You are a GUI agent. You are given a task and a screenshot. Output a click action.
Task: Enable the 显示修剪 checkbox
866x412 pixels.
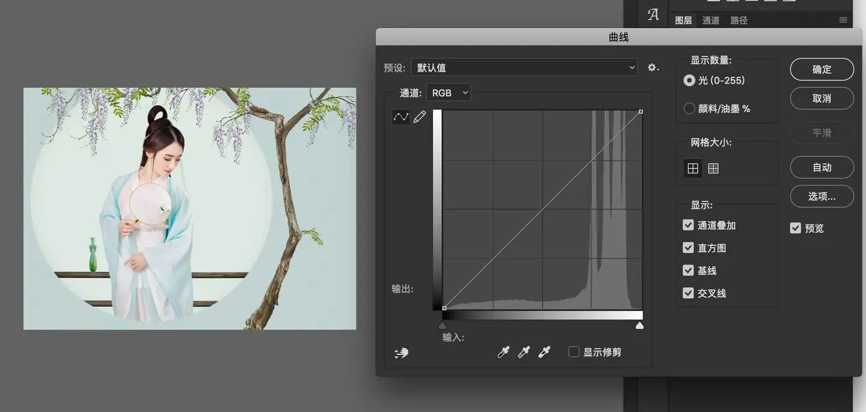point(574,352)
